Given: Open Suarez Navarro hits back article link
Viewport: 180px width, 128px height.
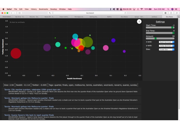Looking at the screenshot, I should [x=29, y=115].
